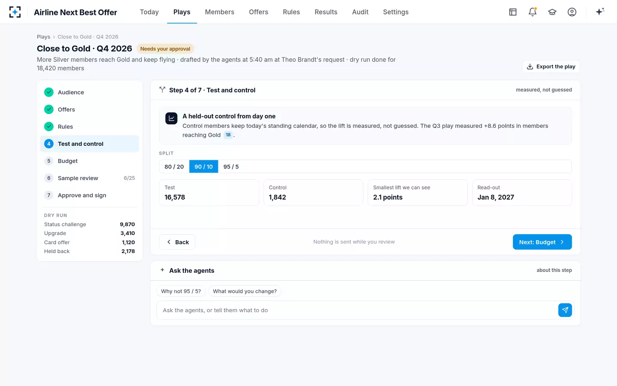617x386 pixels.
Task: Focus the Ask the agents input field
Action: point(357,310)
